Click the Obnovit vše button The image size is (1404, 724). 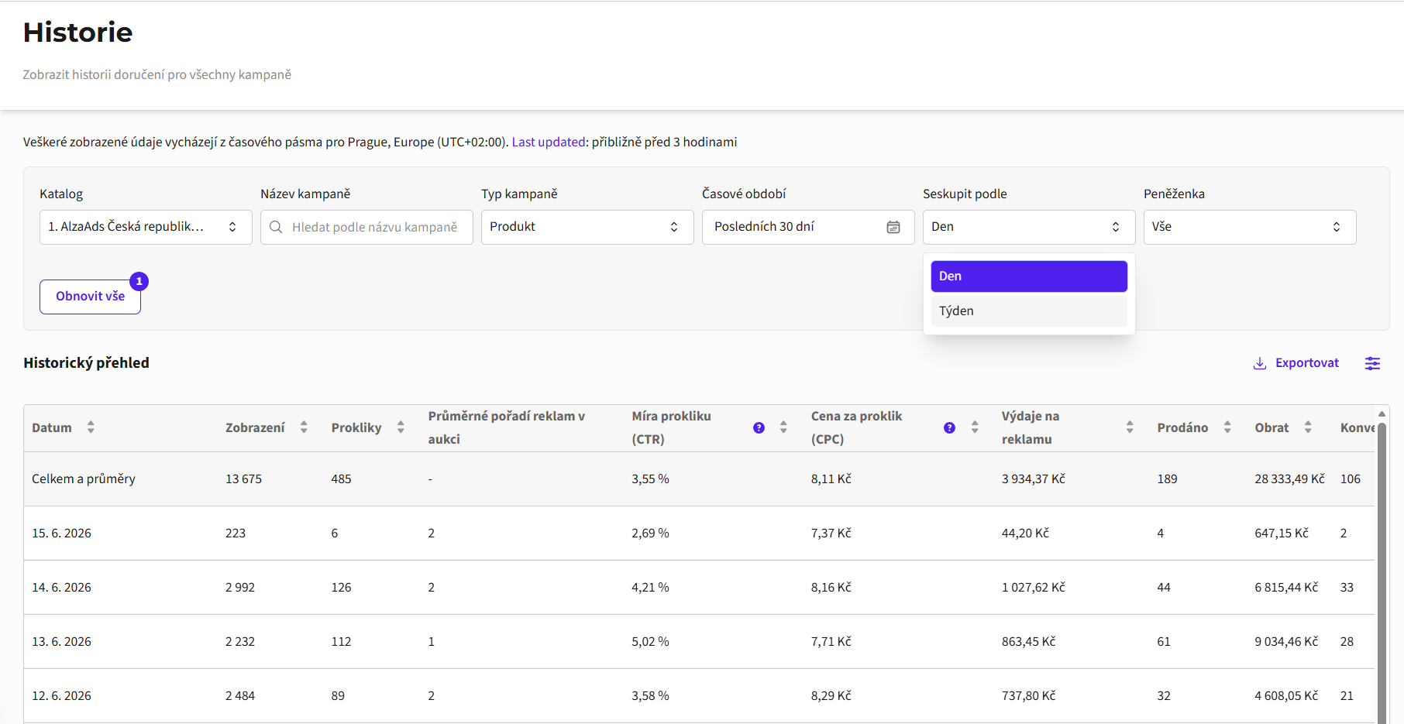(x=90, y=297)
